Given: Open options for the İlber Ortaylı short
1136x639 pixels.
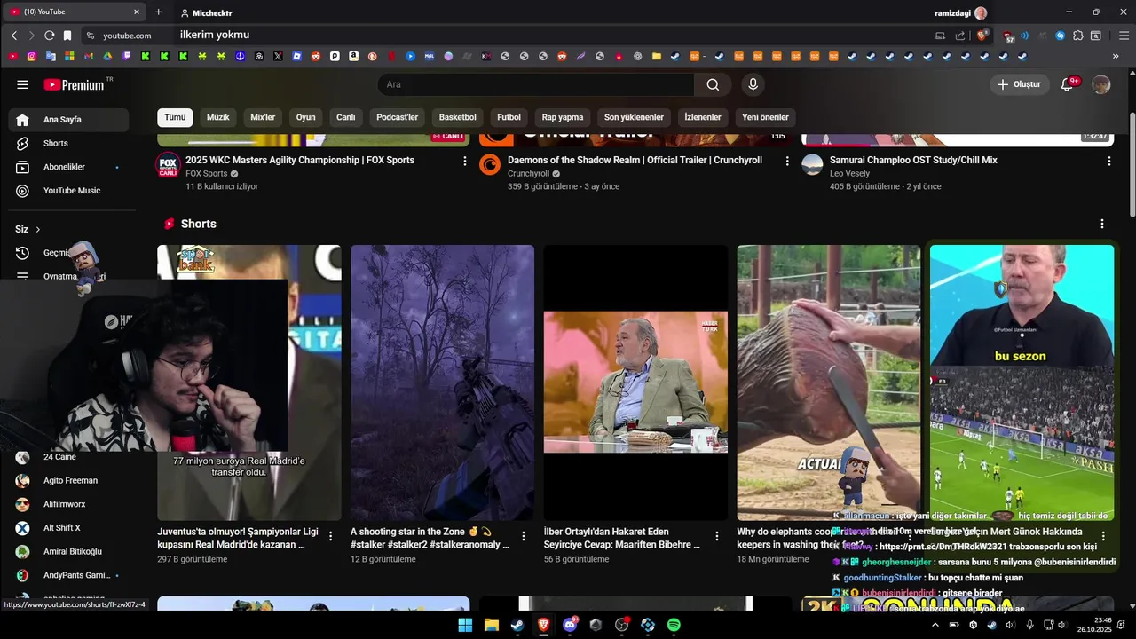Looking at the screenshot, I should pos(717,536).
